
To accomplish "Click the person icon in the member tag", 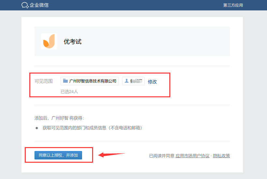I will (127, 81).
